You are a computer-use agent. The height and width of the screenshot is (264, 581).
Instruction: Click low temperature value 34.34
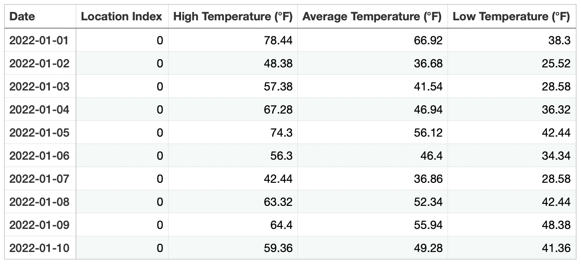click(556, 156)
